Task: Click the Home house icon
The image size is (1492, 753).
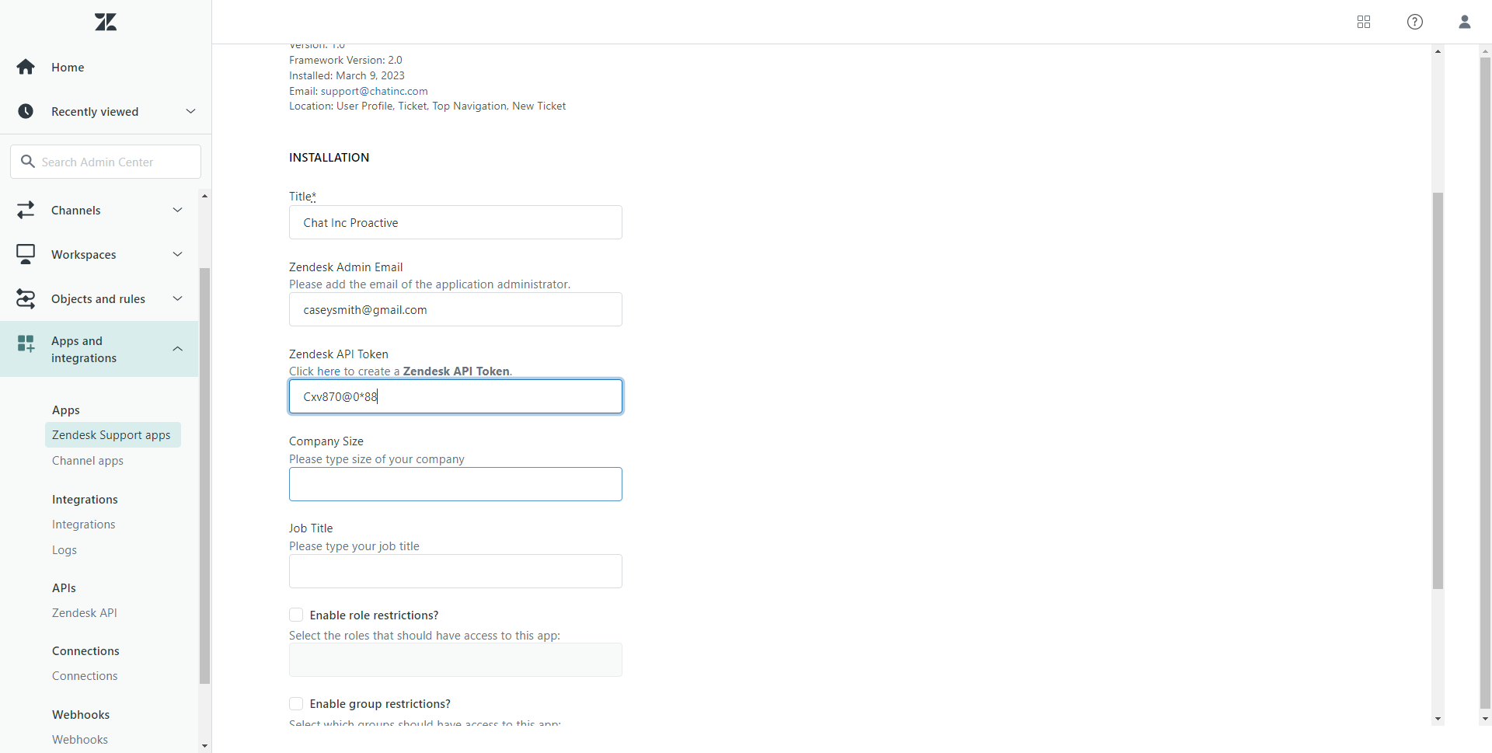Action: [26, 68]
